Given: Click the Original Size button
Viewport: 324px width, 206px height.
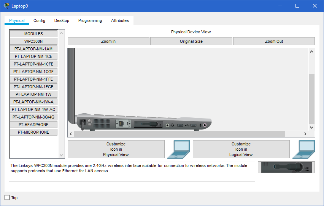Looking at the screenshot, I should (x=191, y=41).
